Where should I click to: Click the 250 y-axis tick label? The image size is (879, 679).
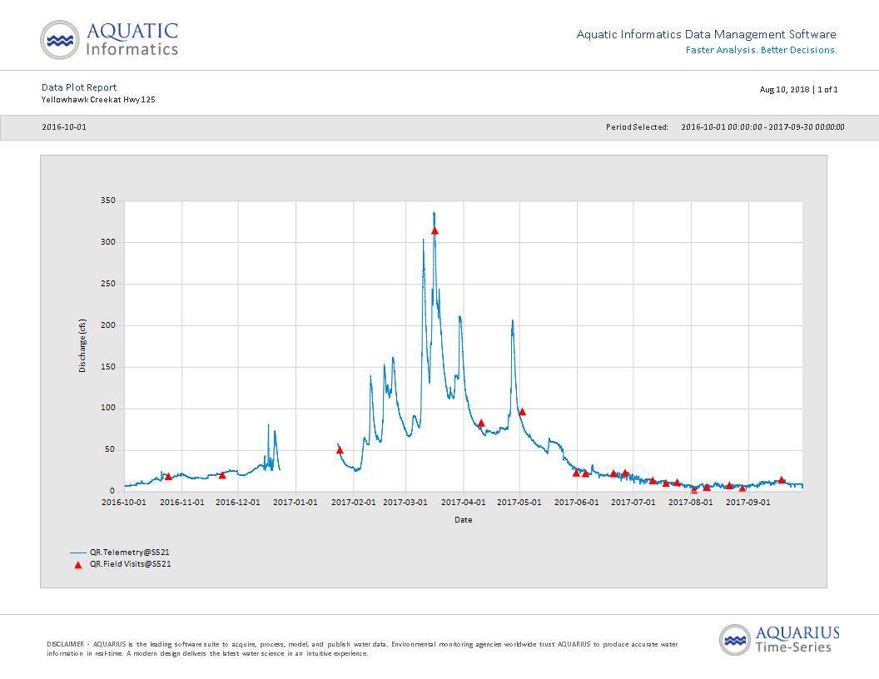[108, 284]
